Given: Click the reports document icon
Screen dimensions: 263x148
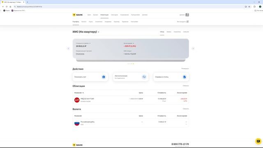Looking at the screenshot, I should tap(185, 77).
